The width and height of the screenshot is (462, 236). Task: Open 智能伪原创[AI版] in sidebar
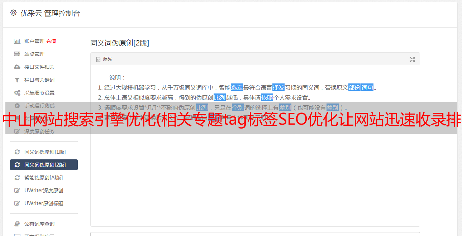[x=44, y=178]
